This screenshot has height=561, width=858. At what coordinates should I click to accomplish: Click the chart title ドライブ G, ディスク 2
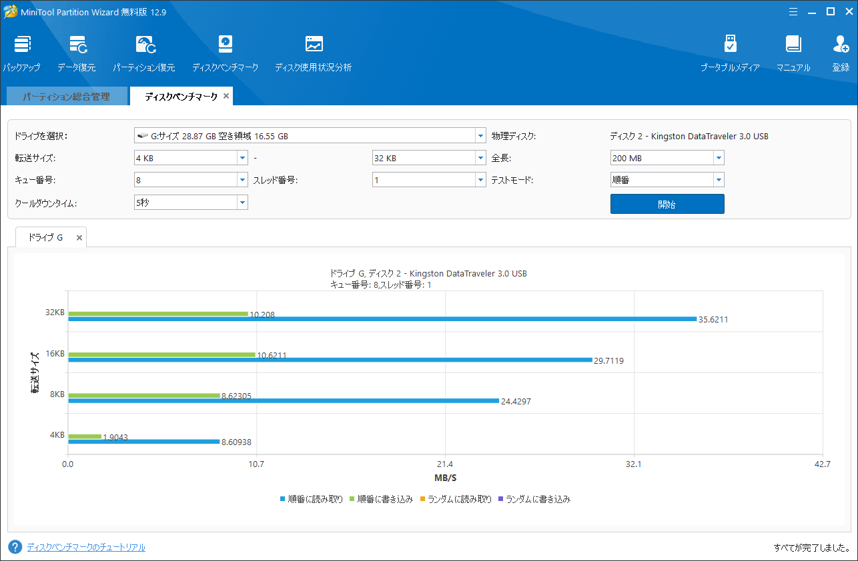428,273
